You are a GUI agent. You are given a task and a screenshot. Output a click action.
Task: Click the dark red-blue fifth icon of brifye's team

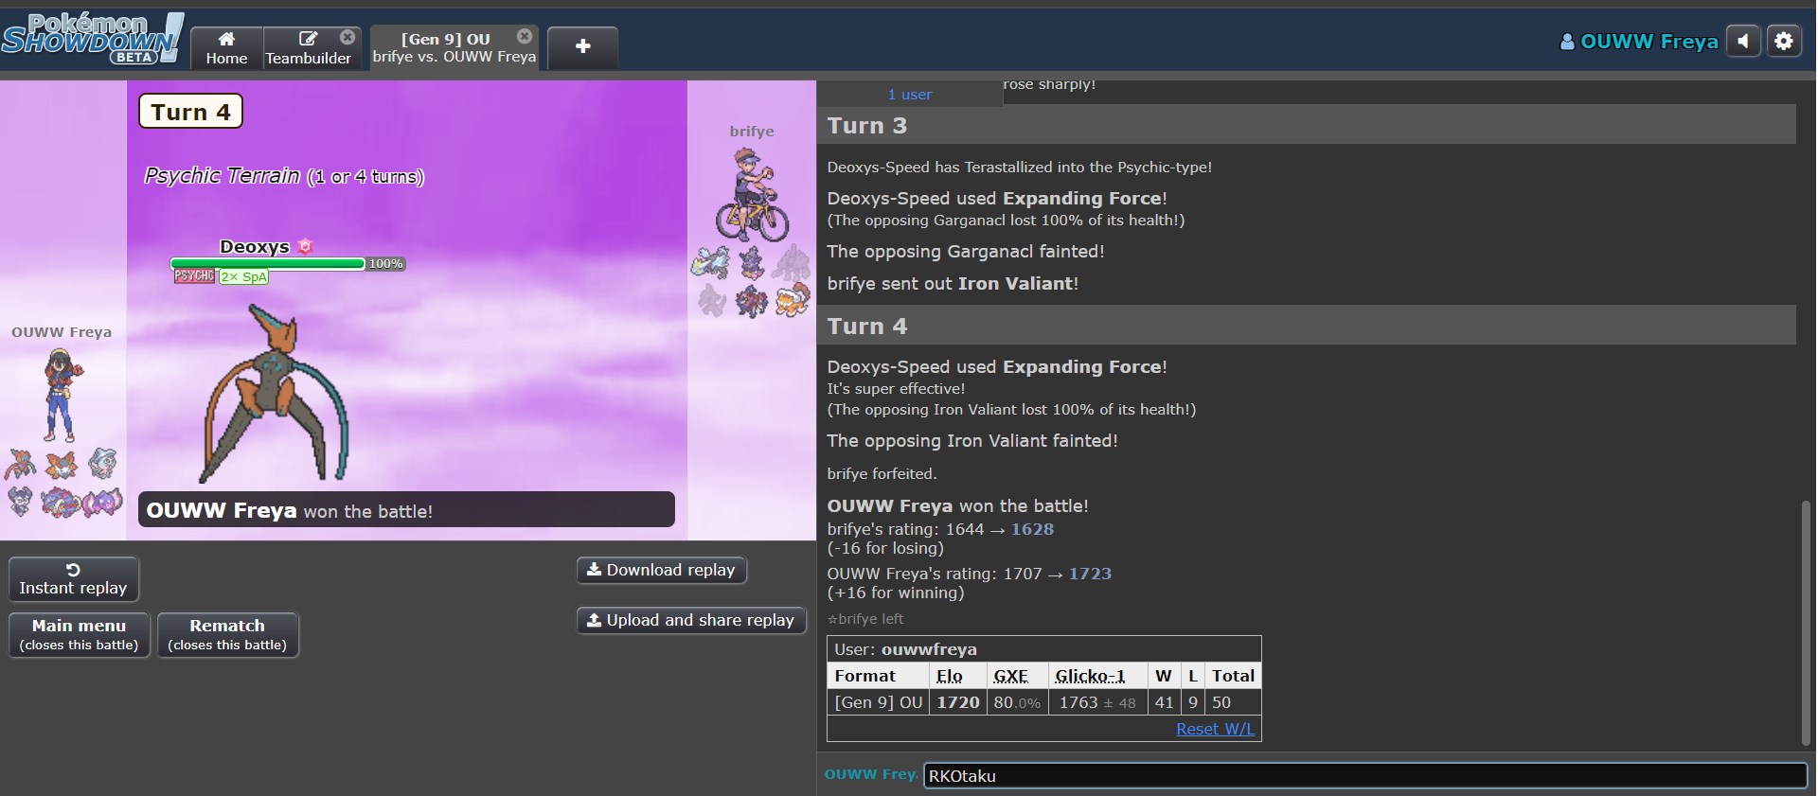(x=752, y=301)
